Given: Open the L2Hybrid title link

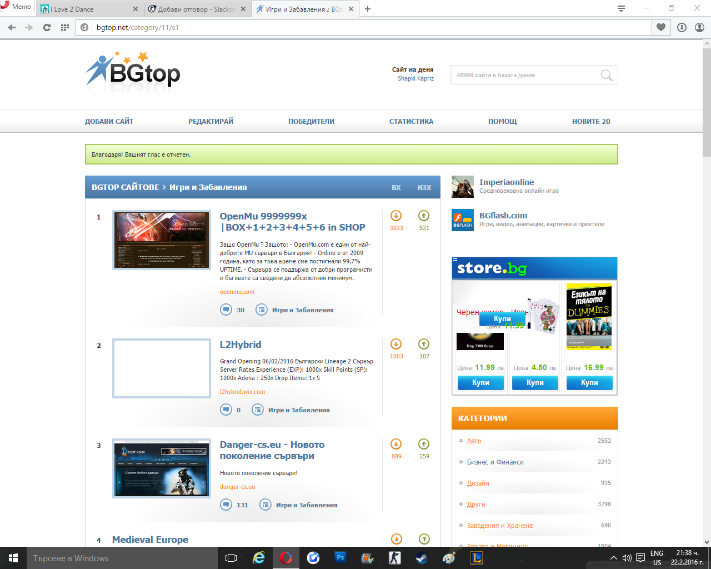Looking at the screenshot, I should tap(241, 345).
